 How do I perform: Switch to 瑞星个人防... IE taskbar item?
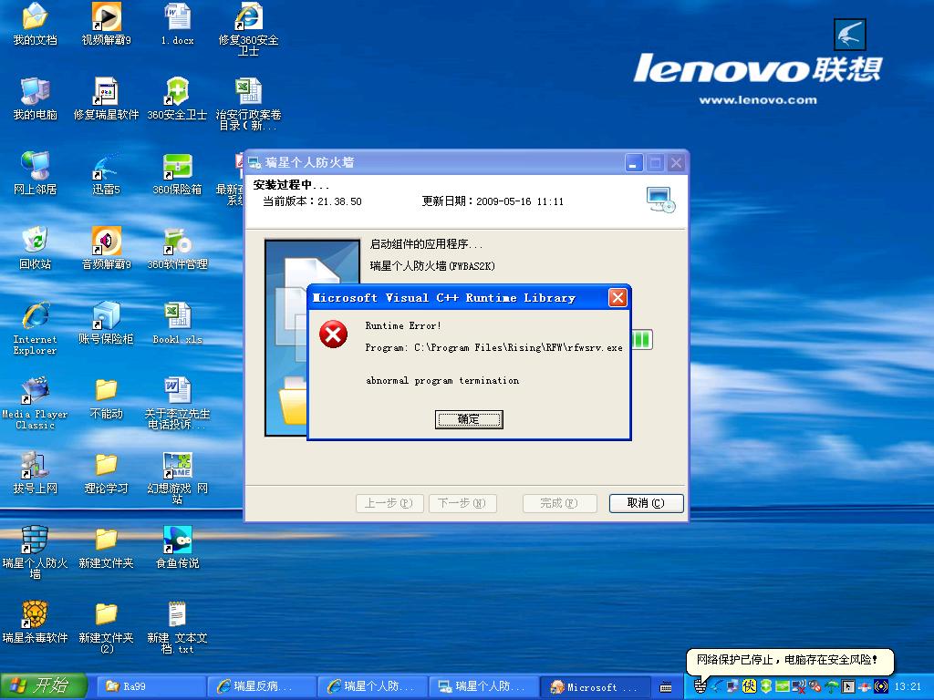pyautogui.click(x=372, y=686)
